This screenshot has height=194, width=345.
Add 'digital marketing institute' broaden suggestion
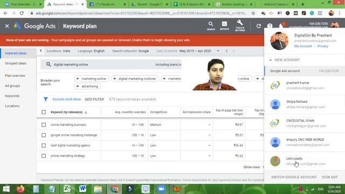point(135,79)
